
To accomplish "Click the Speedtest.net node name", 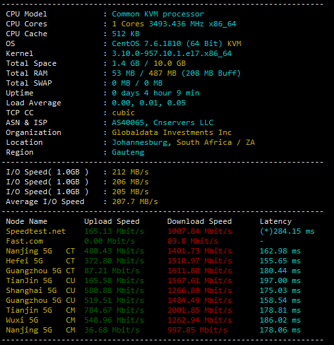I will pos(36,231).
